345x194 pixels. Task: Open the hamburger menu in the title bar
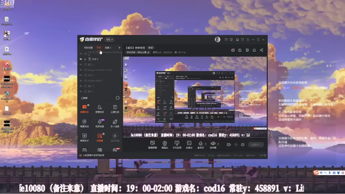click(248, 40)
